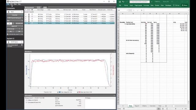Screen dimensions: 196x110
Task: Open the Help menu in RaySafe X2 View
Action: click(x=19, y=4)
